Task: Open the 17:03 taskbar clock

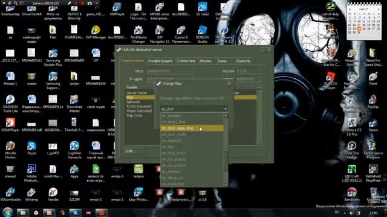Action: (x=374, y=213)
